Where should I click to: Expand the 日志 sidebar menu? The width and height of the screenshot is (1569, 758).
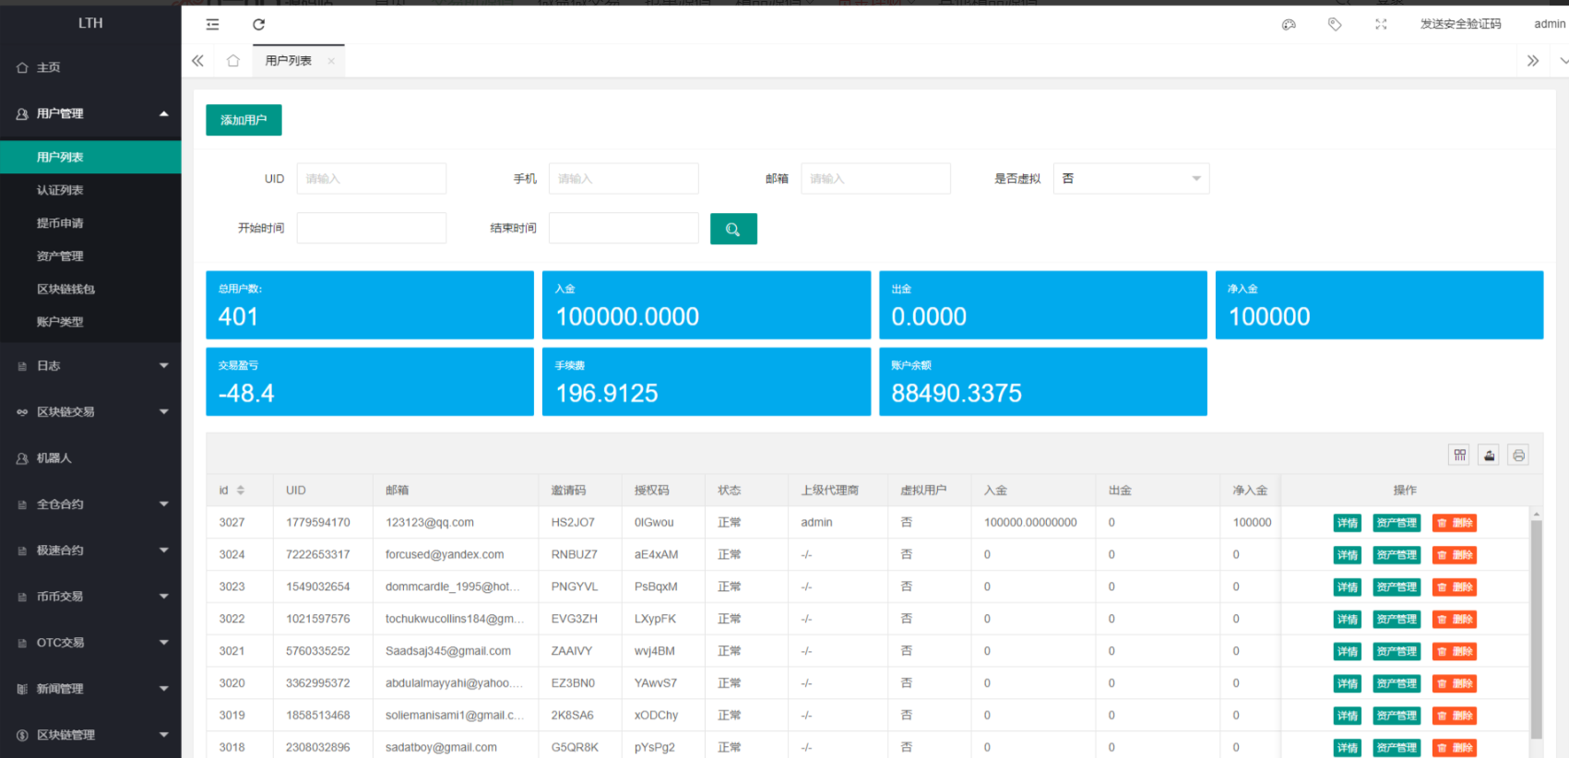pos(90,366)
